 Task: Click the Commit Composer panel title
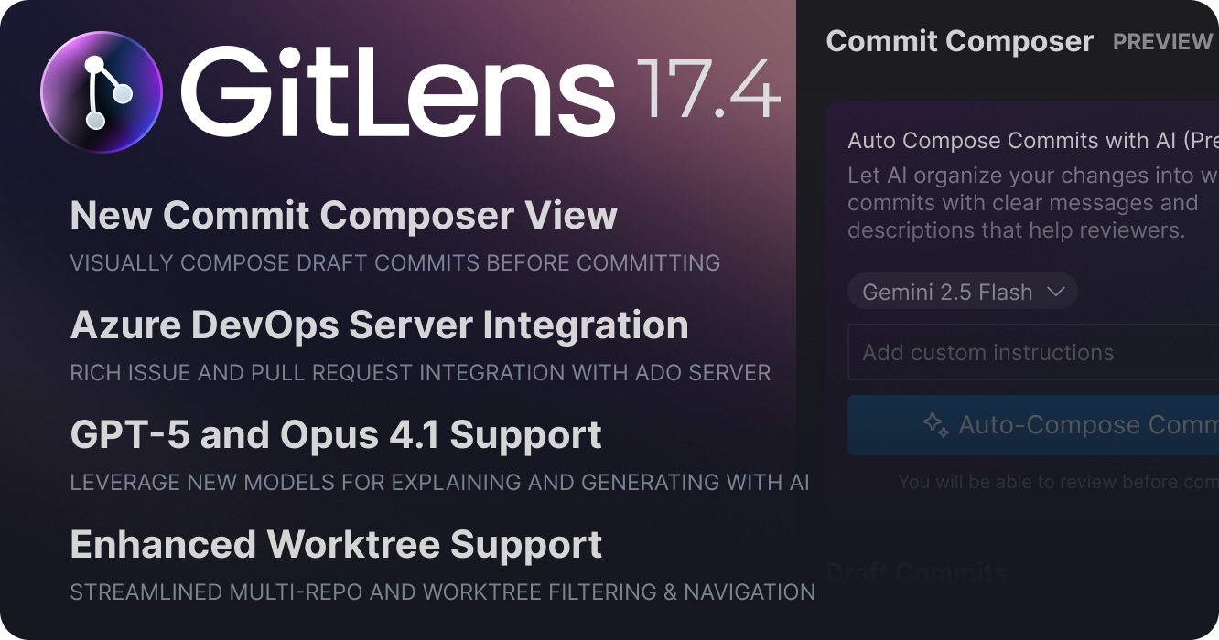[x=959, y=41]
